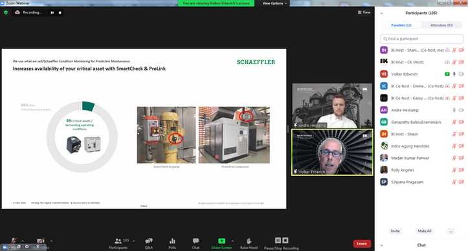Invite others via the Invite button
Image resolution: width=468 pixels, height=251 pixels.
tap(395, 231)
